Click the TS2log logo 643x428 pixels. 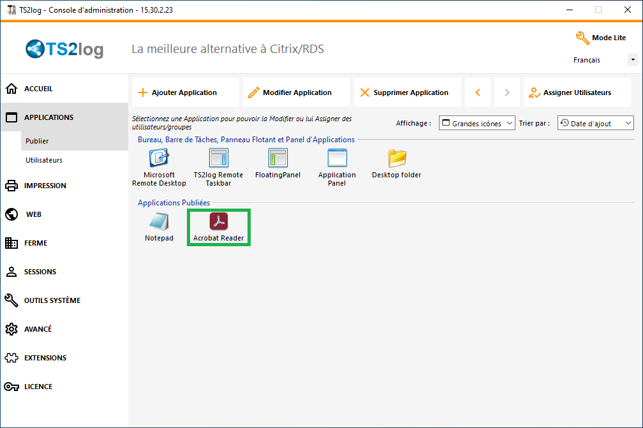click(64, 49)
